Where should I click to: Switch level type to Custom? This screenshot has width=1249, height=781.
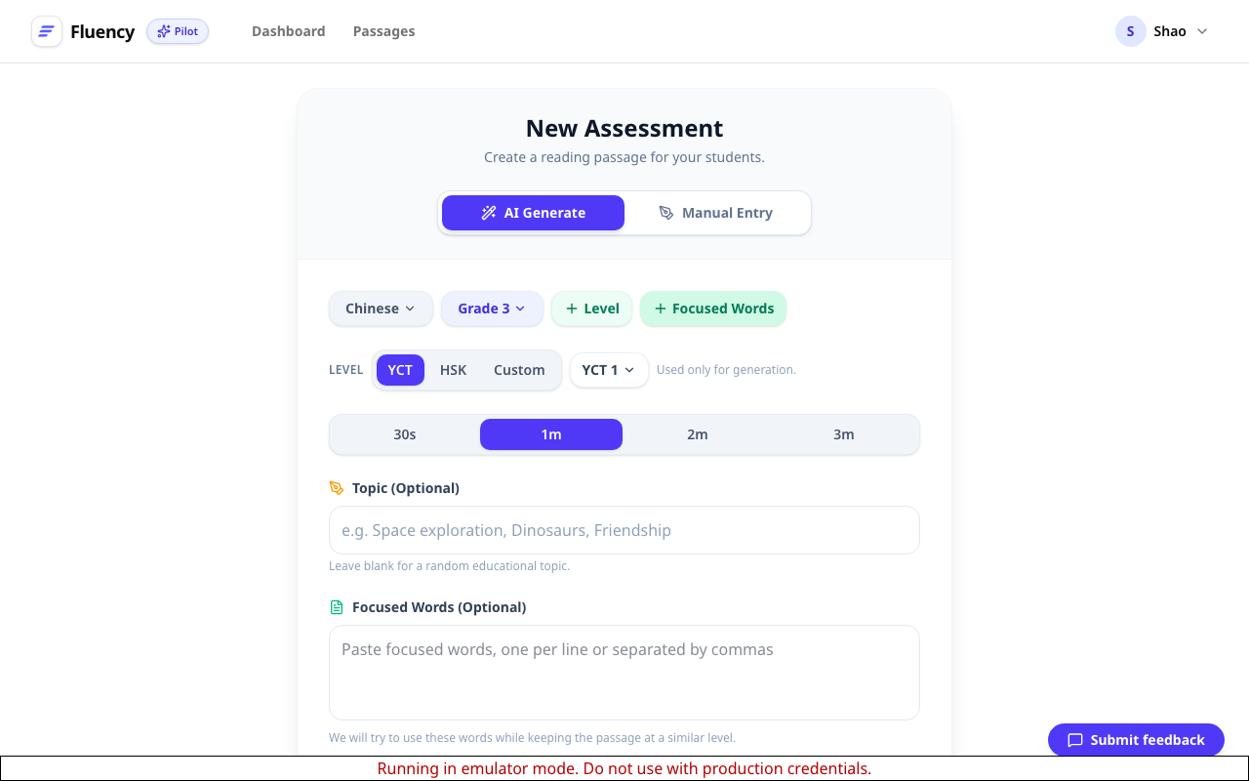point(519,369)
